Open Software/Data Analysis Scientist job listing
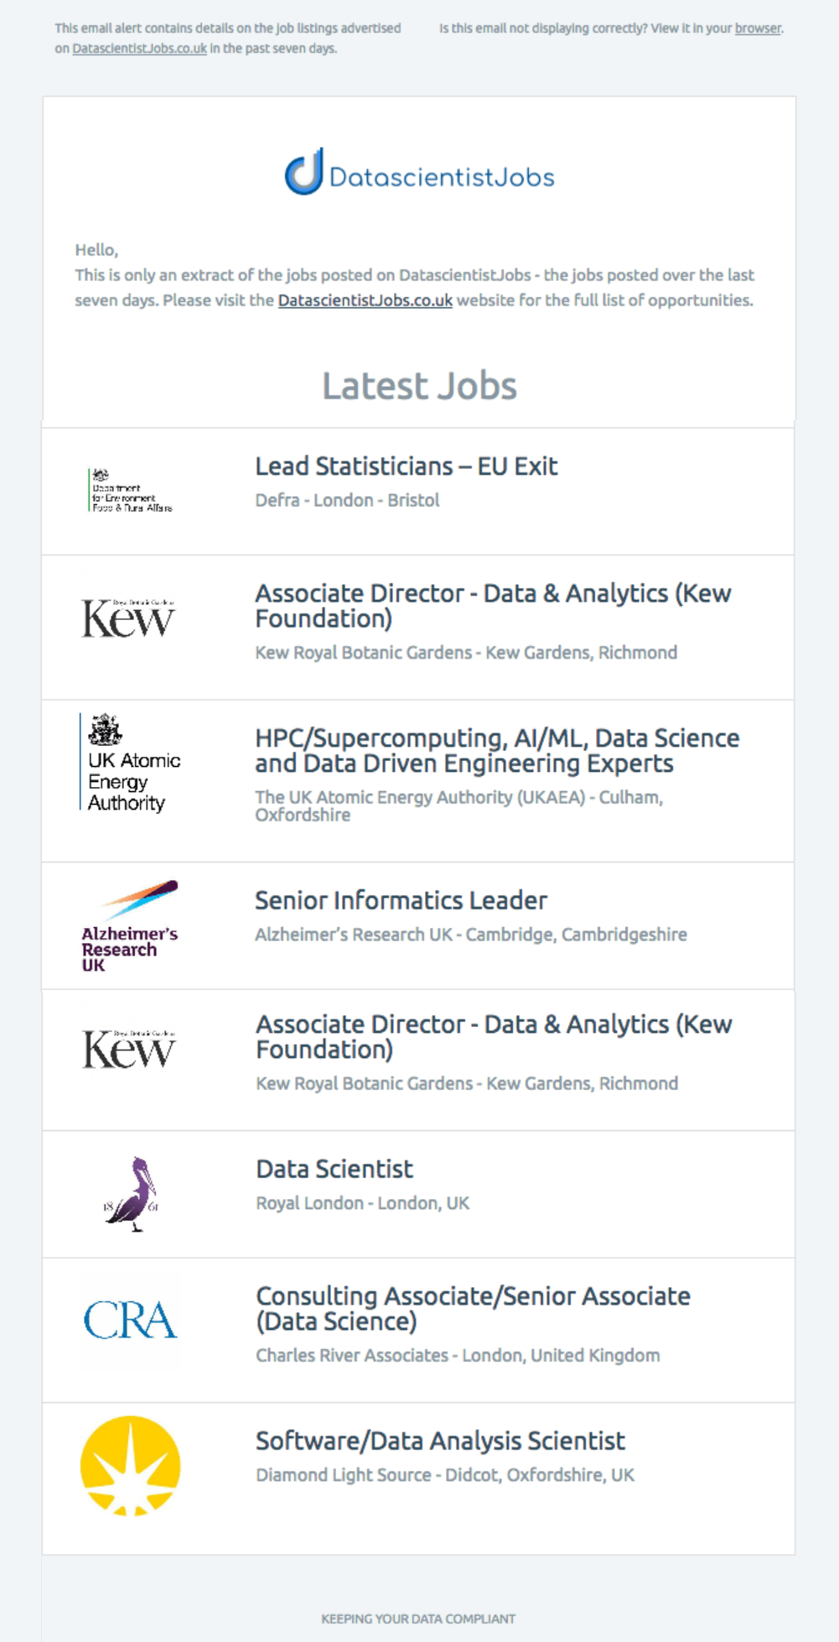839x1642 pixels. pyautogui.click(x=440, y=1441)
